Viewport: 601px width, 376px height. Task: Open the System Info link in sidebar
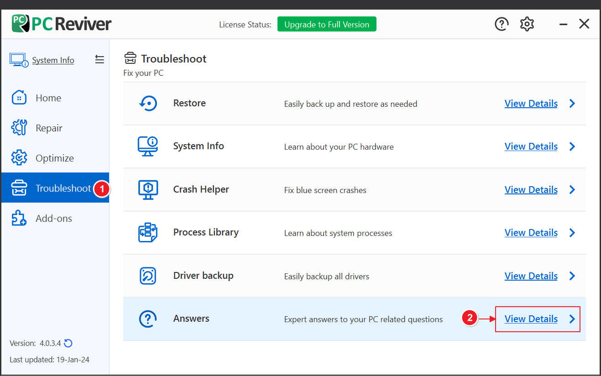(53, 60)
